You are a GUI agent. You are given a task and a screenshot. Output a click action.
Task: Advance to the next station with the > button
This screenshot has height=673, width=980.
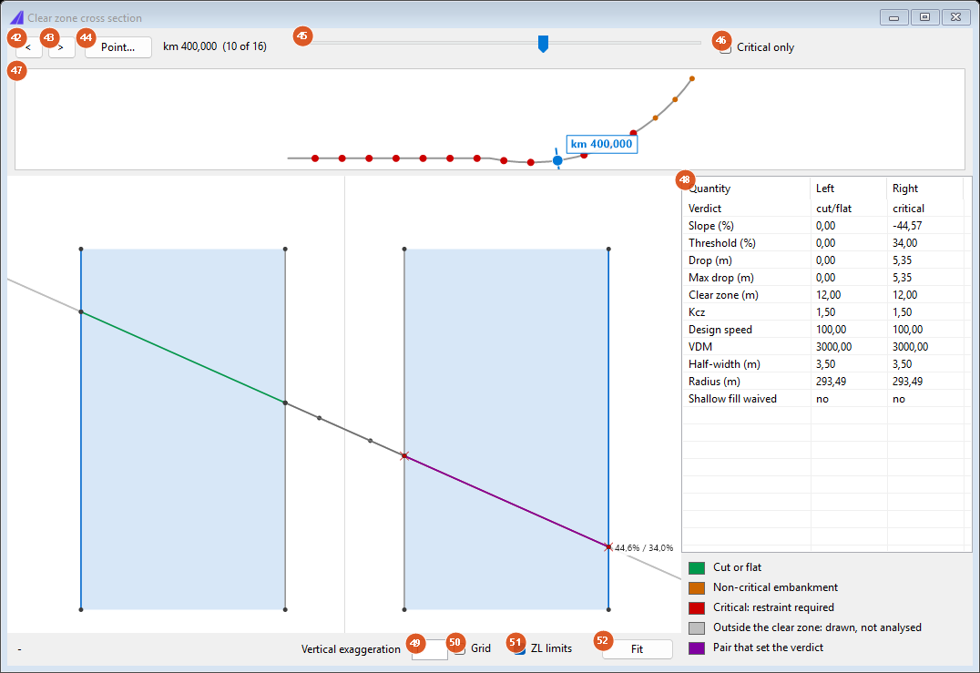pos(61,46)
